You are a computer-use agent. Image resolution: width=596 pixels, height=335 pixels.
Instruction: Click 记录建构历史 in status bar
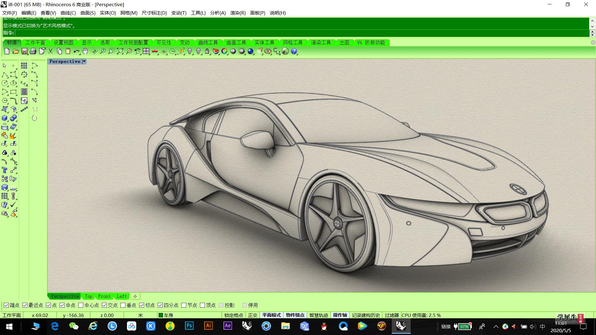coord(366,315)
